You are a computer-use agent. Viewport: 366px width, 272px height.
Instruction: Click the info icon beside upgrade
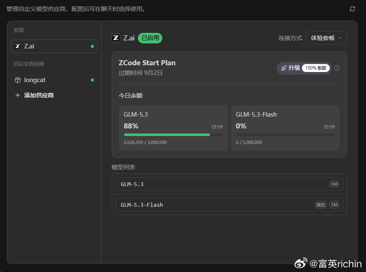[337, 68]
